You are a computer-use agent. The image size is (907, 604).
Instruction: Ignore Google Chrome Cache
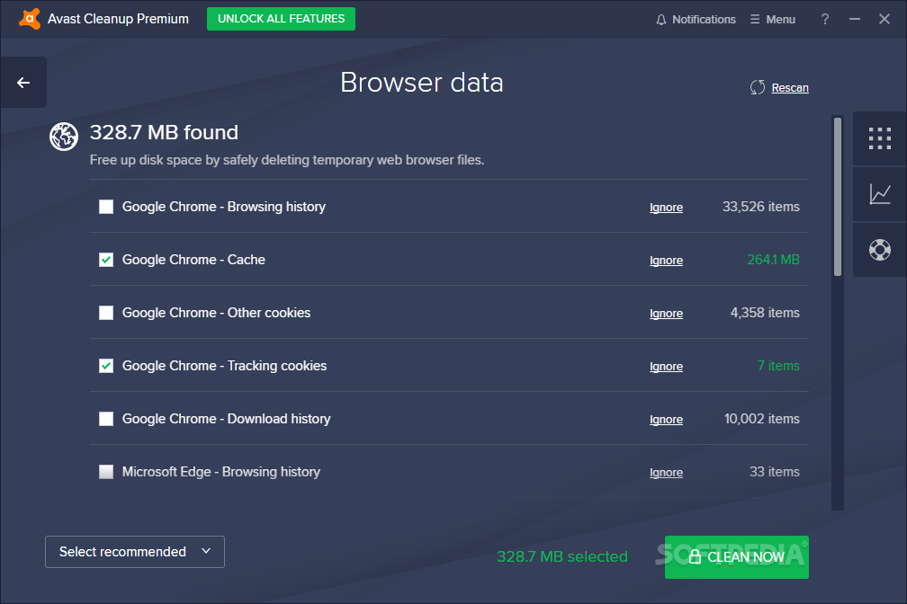[x=666, y=261]
